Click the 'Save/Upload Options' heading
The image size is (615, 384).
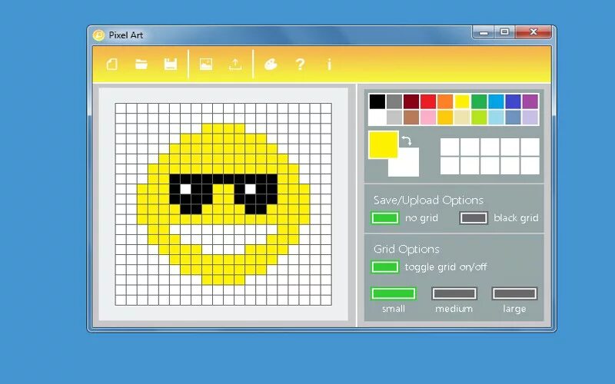coord(428,200)
